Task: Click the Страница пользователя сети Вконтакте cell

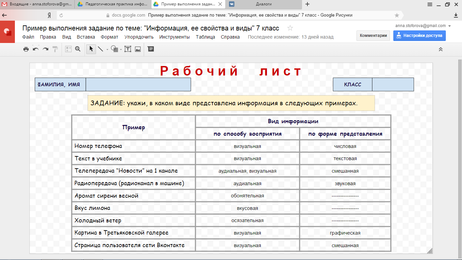Action: pyautogui.click(x=134, y=245)
